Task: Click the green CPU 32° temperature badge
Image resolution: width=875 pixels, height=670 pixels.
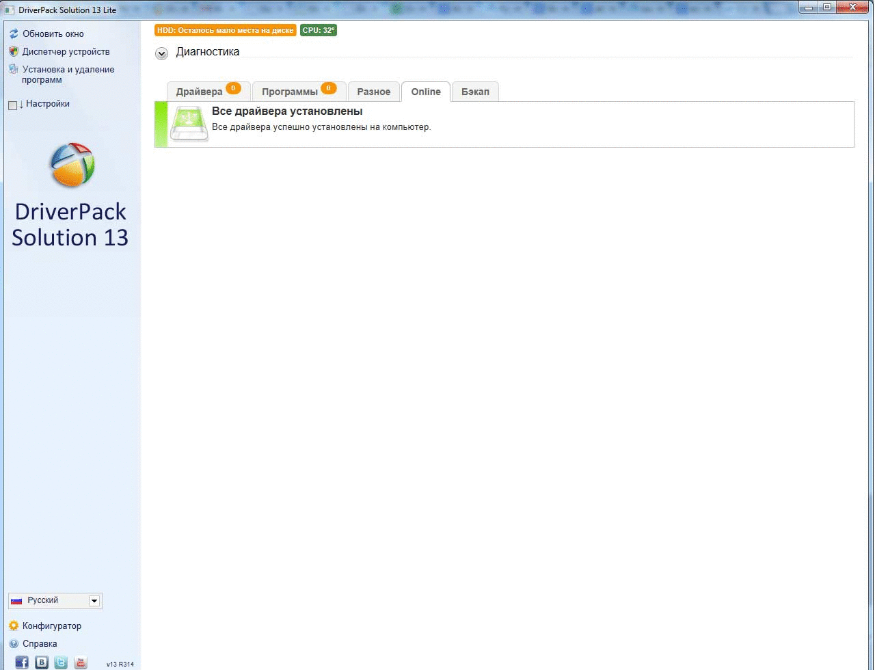Action: (x=319, y=30)
